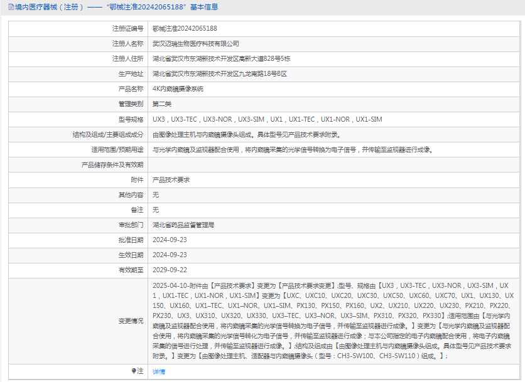Select product name 4K内窥镜摄像系统
Image resolution: width=525 pixels, height=382 pixels.
point(178,88)
